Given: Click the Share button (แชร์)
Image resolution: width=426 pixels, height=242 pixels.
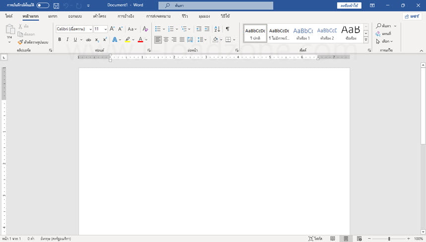Looking at the screenshot, I should (x=412, y=16).
